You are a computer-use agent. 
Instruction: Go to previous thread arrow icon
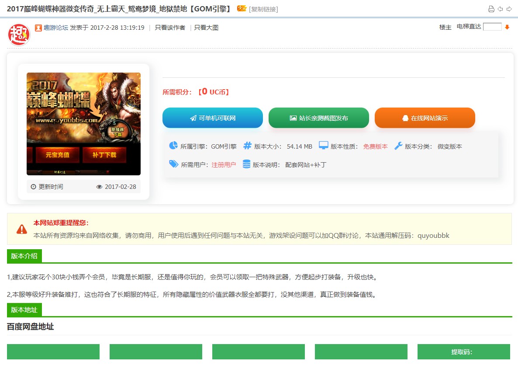tap(500, 9)
